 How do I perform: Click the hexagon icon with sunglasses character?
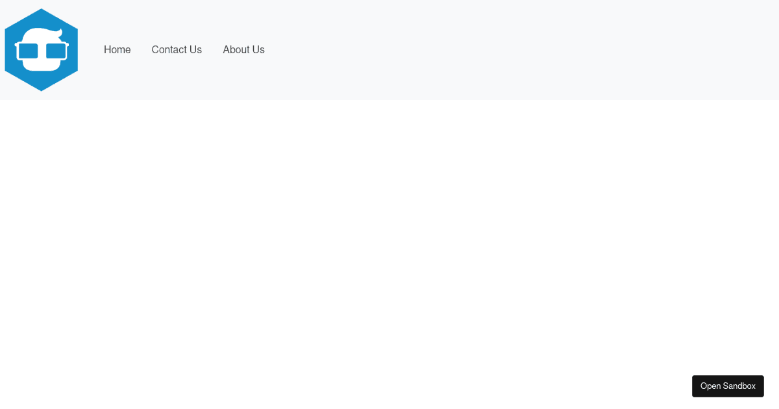pyautogui.click(x=41, y=49)
